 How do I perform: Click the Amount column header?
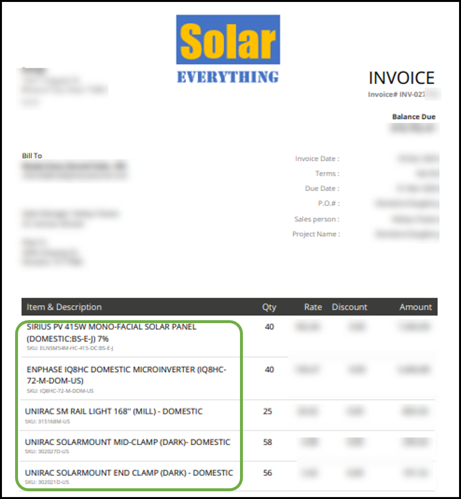(415, 307)
